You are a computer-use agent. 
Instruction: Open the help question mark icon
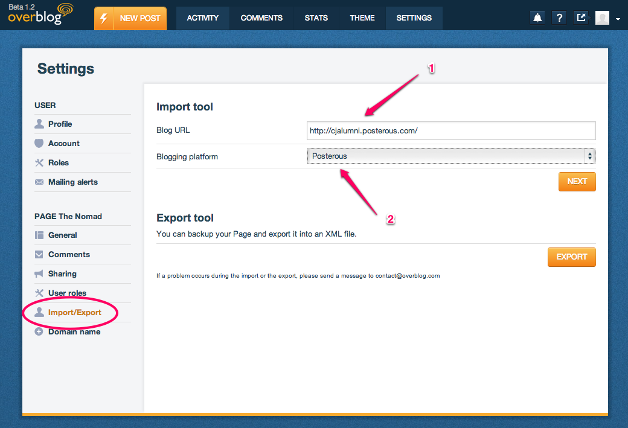click(x=560, y=18)
